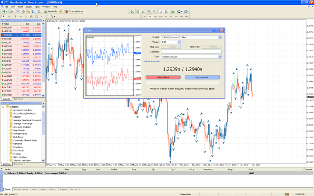Open the Favorites tab in Navigator

19,164
